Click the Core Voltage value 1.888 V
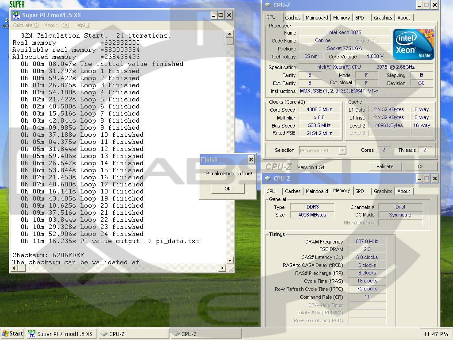 375,56
